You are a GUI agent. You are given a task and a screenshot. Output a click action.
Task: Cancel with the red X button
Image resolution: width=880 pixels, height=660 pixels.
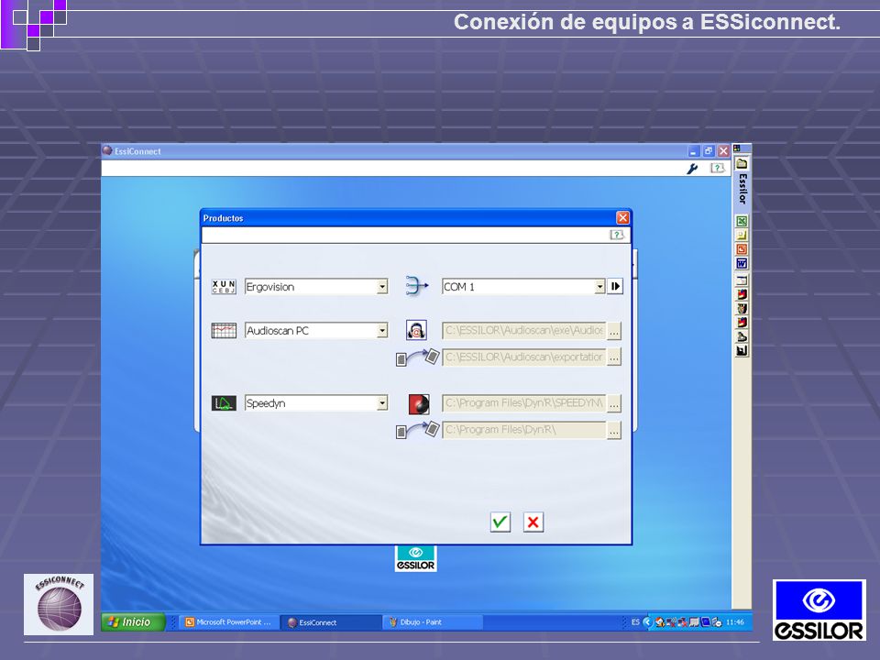coord(533,522)
